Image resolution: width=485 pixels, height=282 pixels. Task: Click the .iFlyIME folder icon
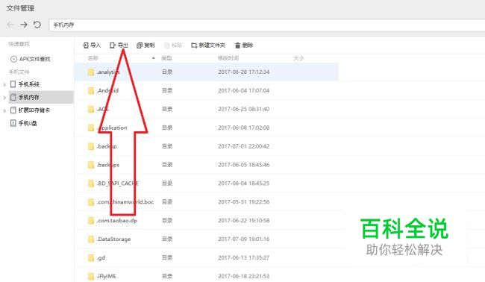[91, 276]
